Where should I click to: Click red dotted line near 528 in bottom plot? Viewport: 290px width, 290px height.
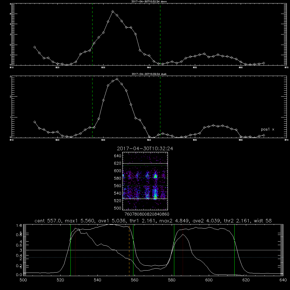(75, 250)
